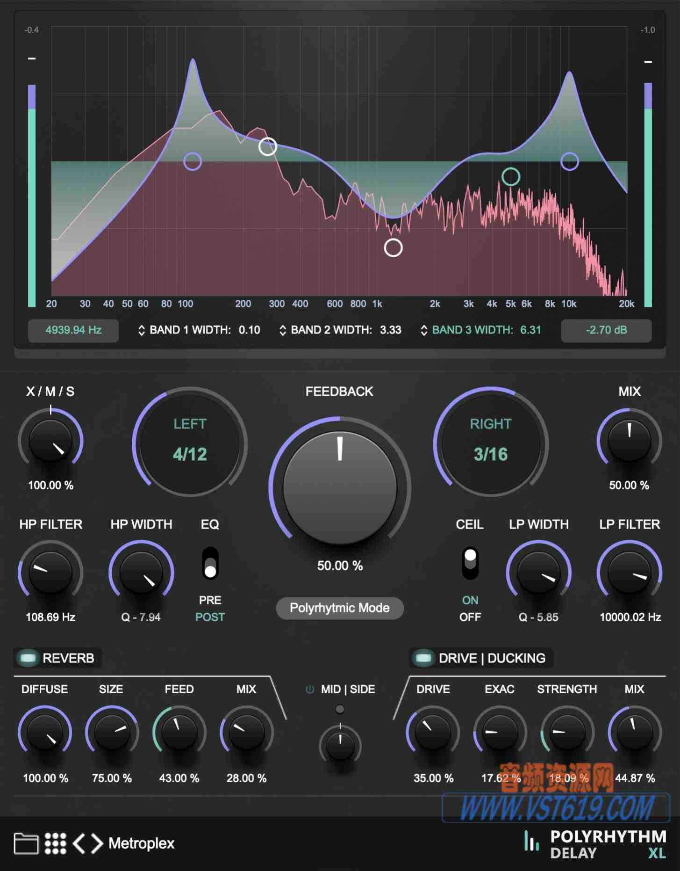
Task: Click the LP FILTER knob
Action: point(629,573)
